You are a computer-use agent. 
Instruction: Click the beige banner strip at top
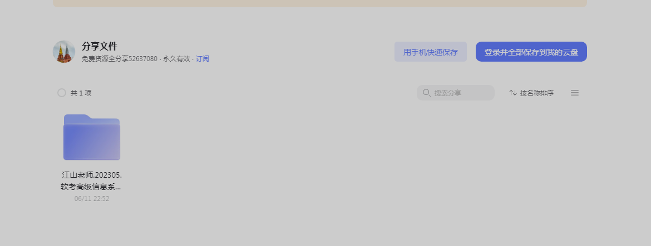[320, 3]
